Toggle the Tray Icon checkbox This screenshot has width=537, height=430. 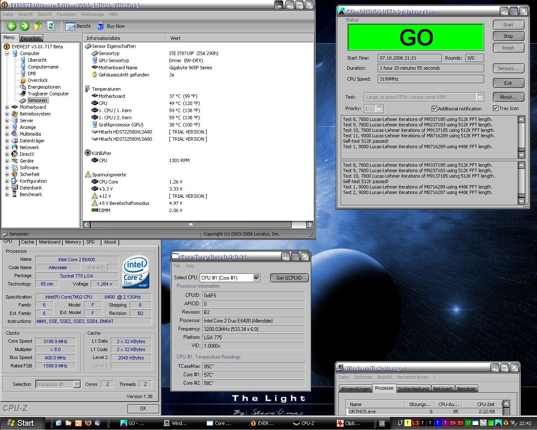point(495,108)
